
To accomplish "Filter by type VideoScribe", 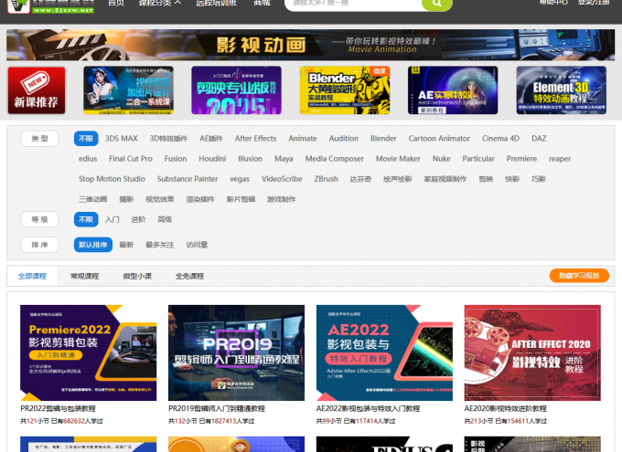I will click(282, 179).
